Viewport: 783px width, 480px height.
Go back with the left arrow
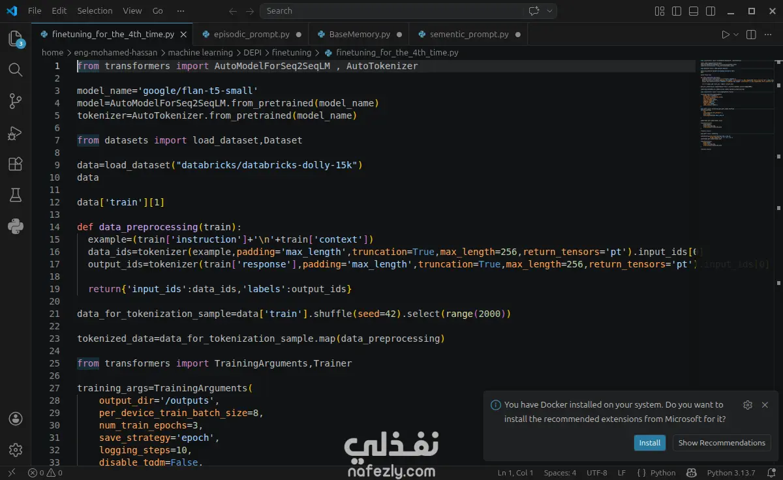pos(233,11)
